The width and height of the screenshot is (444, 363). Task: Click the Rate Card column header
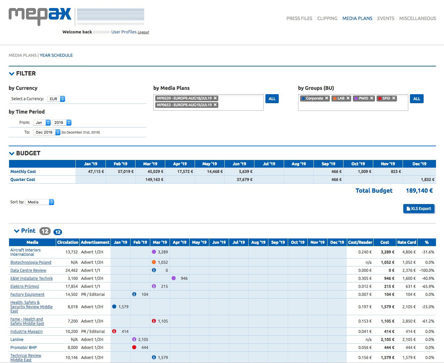point(407,242)
